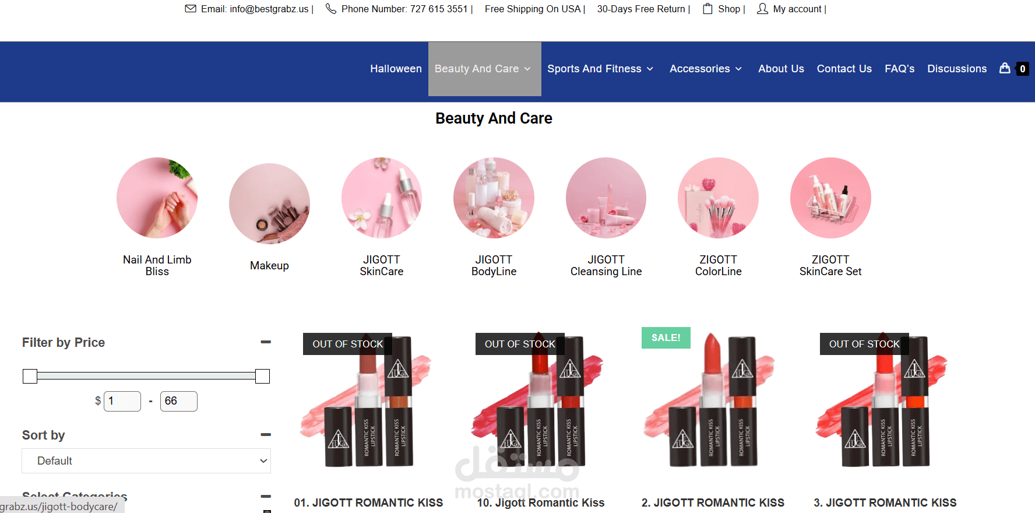The height and width of the screenshot is (513, 1035).
Task: Click the phone handset icon
Action: pos(331,9)
